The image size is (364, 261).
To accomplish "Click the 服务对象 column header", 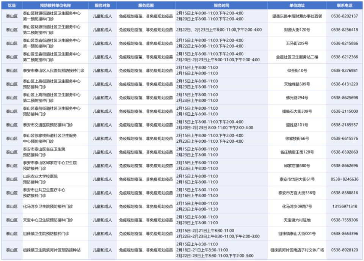I will (101, 5).
